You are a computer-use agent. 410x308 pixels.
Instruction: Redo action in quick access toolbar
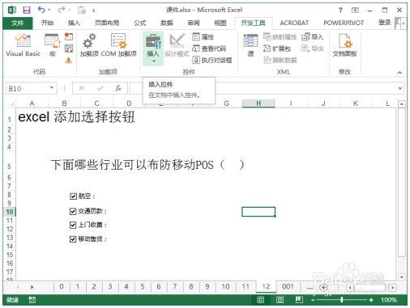point(62,11)
